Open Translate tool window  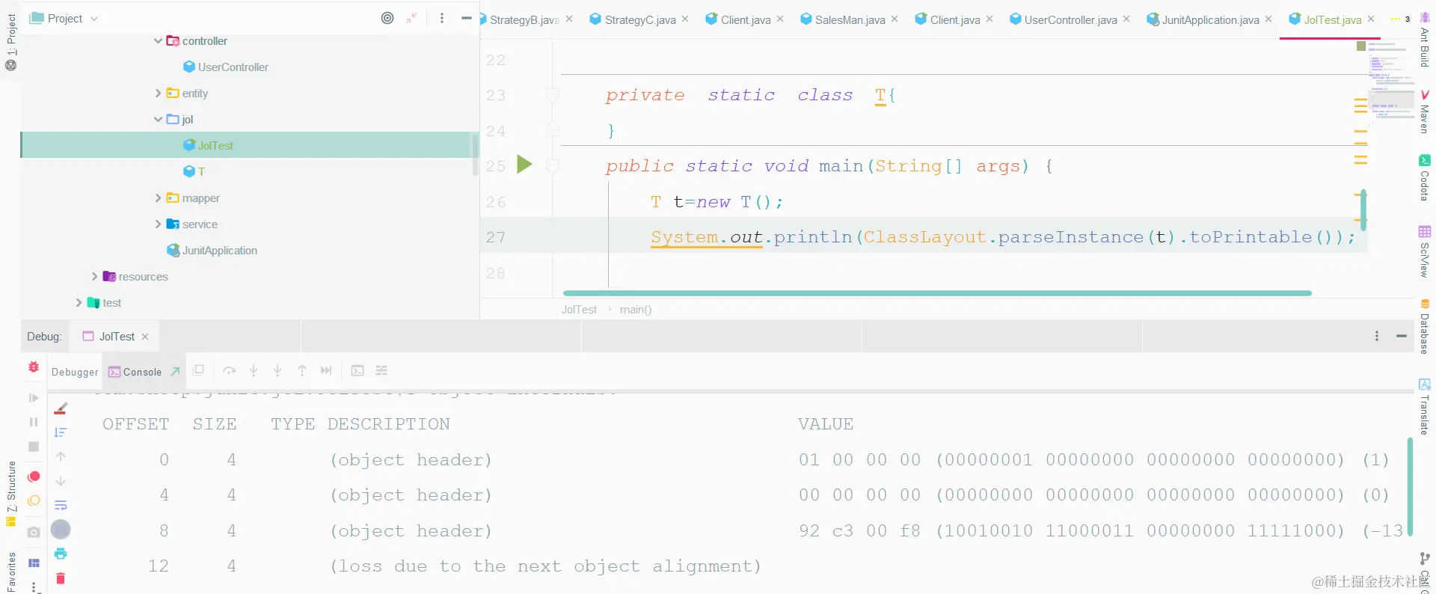tap(1425, 408)
